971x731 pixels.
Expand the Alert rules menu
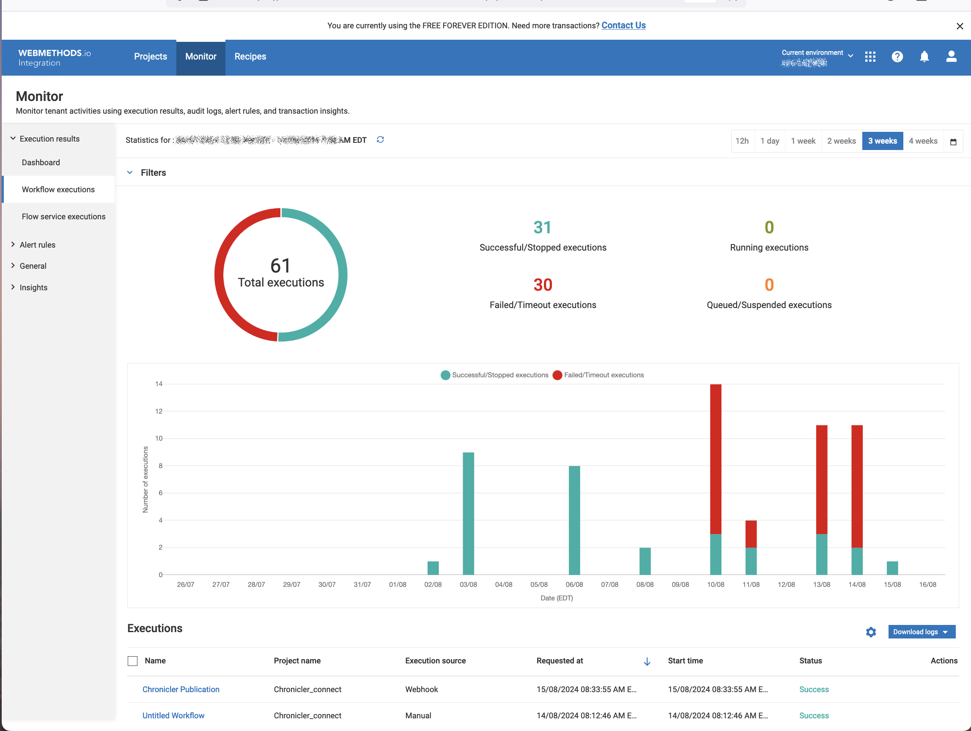[37, 245]
